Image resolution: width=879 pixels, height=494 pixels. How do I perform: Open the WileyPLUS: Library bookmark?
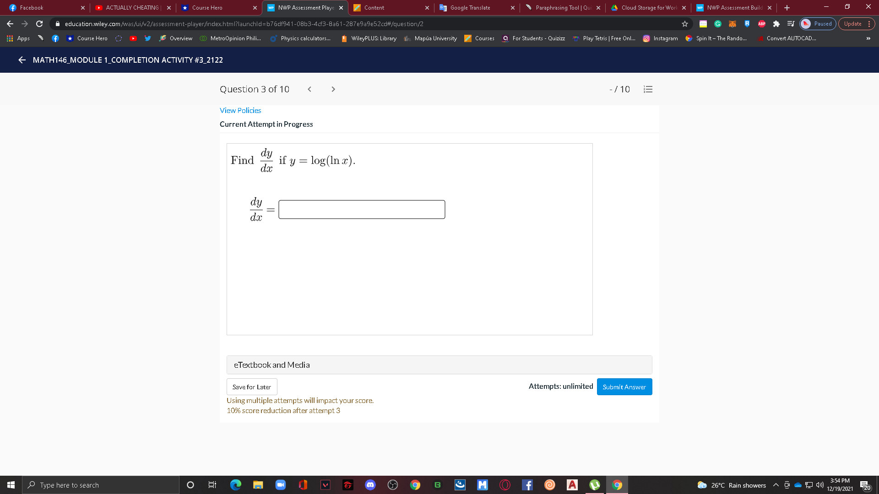click(x=369, y=38)
